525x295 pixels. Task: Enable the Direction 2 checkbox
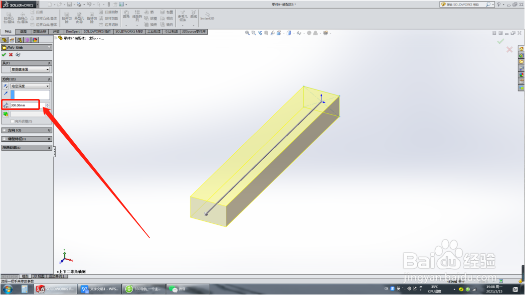tap(4, 130)
